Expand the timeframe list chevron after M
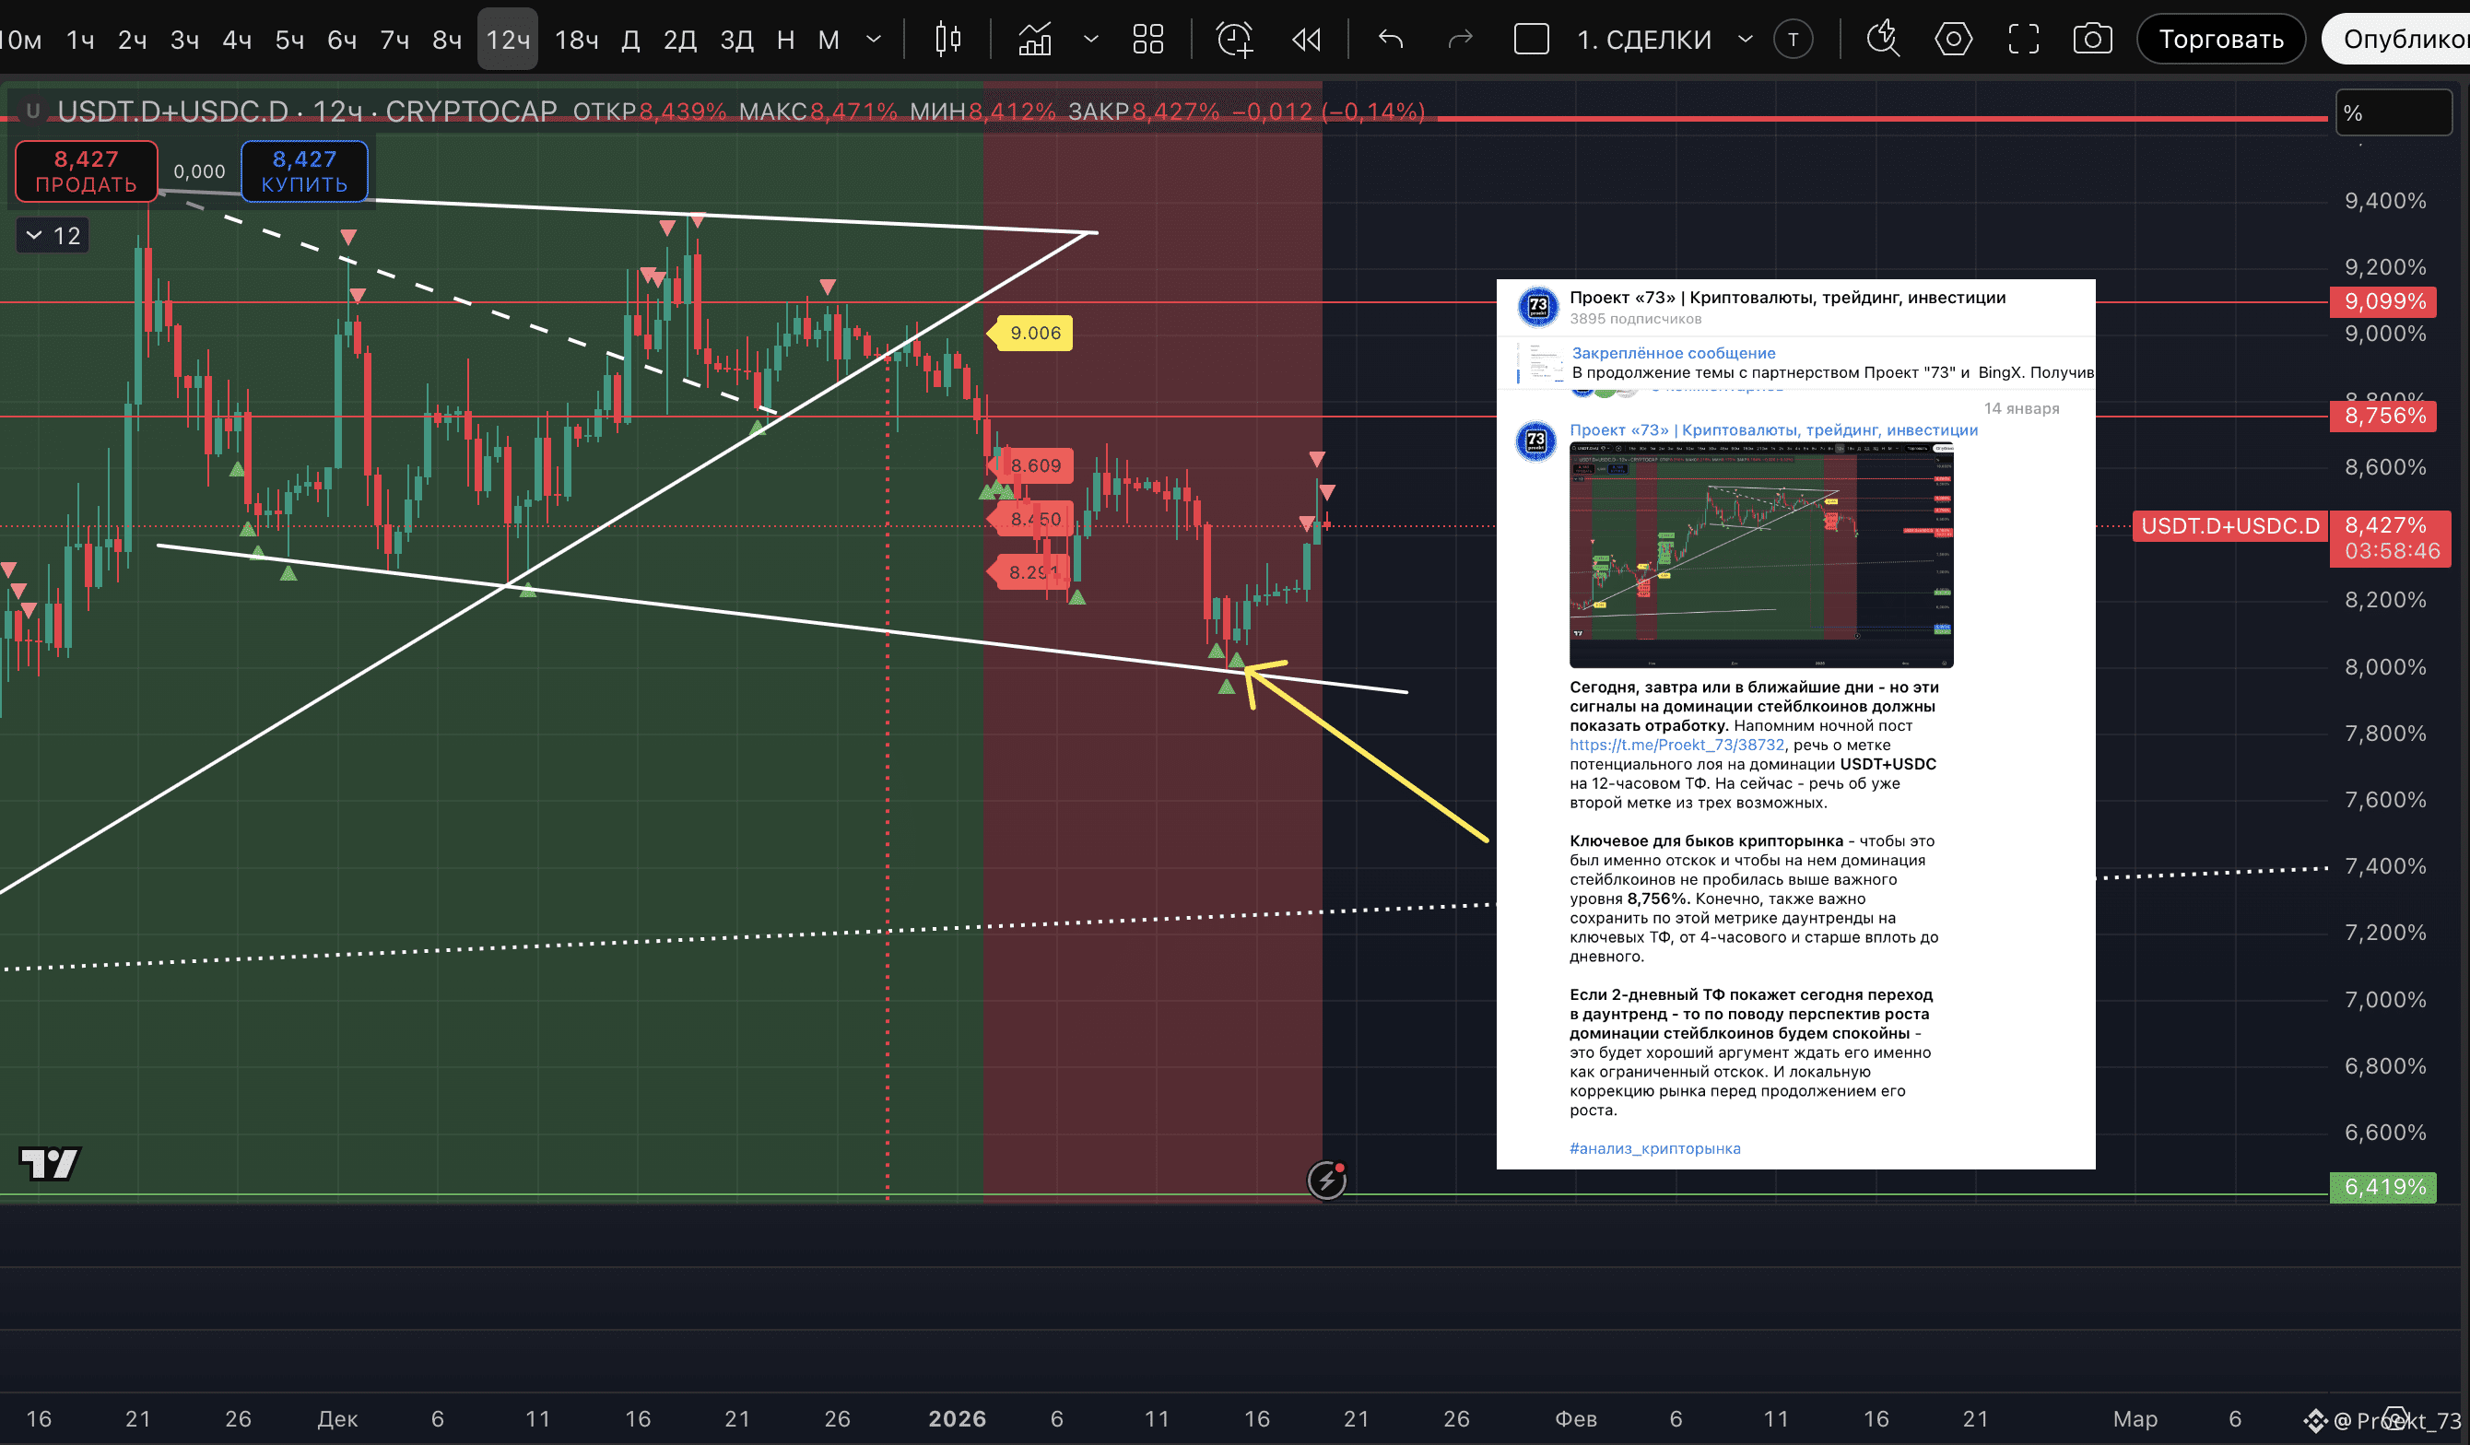The width and height of the screenshot is (2470, 1445). click(x=874, y=40)
